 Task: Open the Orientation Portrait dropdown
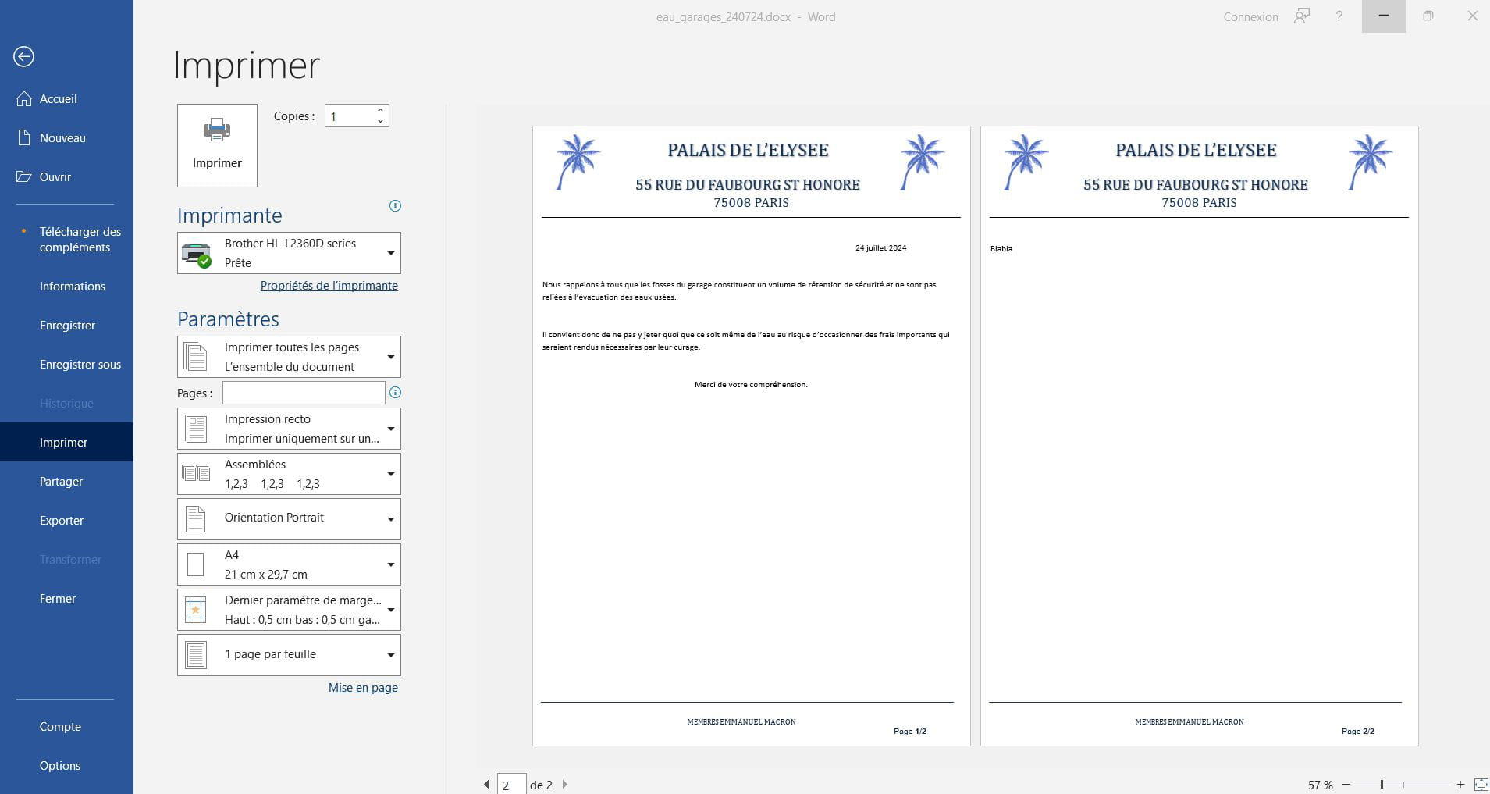point(289,519)
